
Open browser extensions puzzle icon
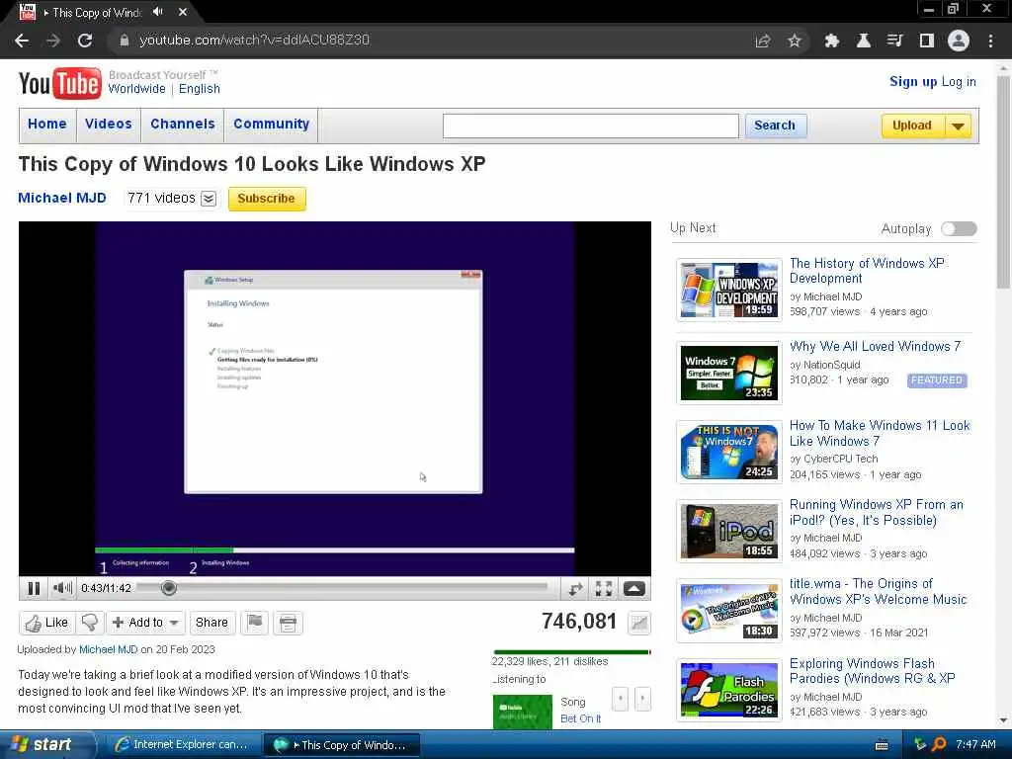click(x=831, y=41)
